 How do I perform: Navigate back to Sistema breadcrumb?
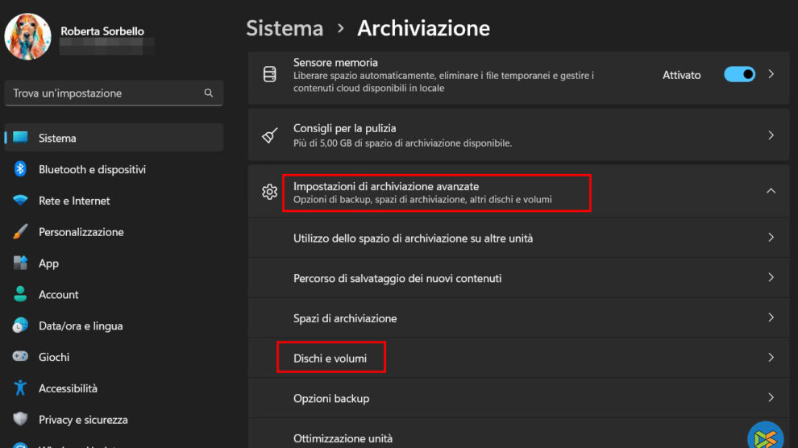(x=285, y=28)
